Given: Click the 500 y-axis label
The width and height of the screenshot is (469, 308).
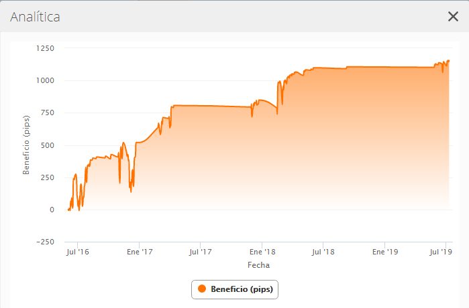Looking at the screenshot, I should point(47,145).
